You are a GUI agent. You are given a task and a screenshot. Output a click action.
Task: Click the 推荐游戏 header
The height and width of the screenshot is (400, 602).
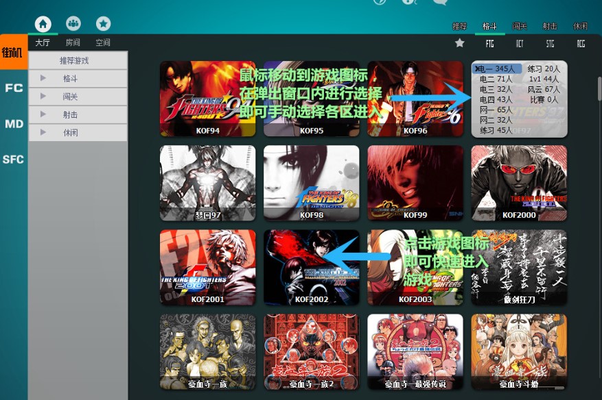coord(78,60)
